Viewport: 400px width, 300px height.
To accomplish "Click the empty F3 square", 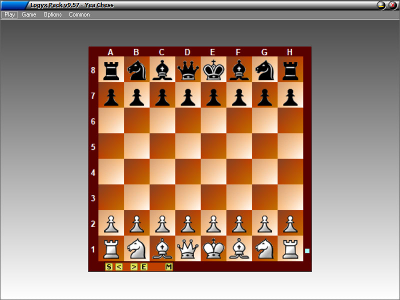I will tap(239, 197).
